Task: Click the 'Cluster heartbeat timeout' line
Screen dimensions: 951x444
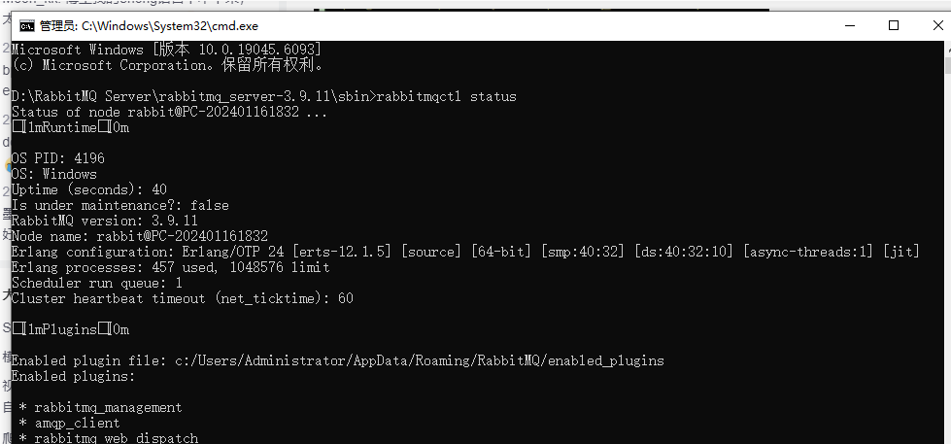Action: point(182,298)
